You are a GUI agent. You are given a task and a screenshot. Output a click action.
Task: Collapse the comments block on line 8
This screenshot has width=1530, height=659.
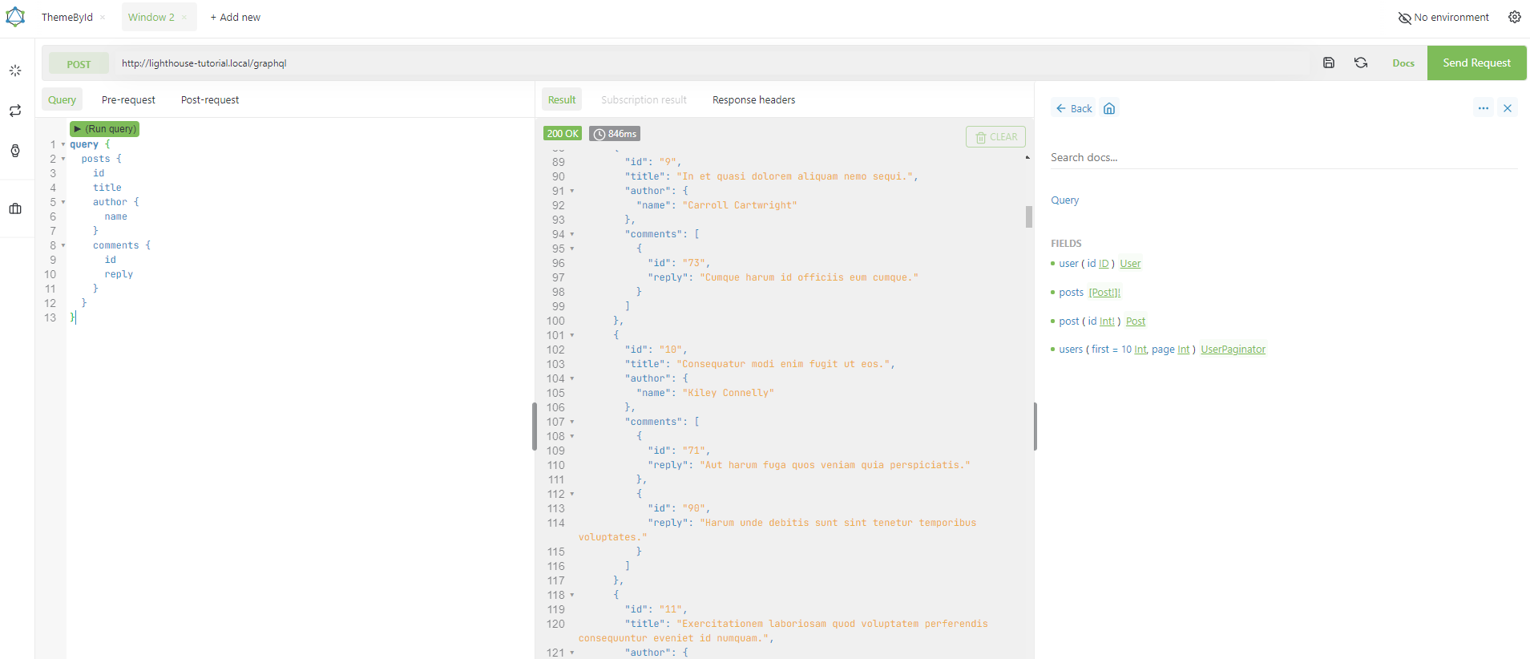(x=63, y=245)
